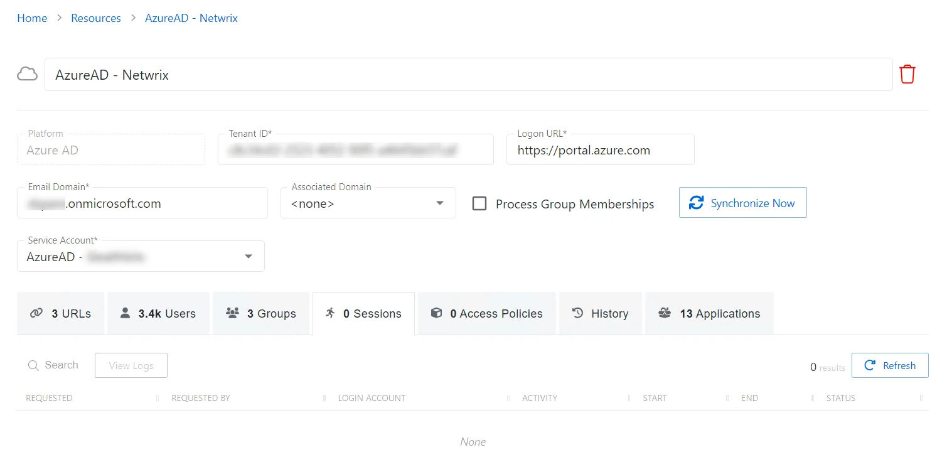
Task: Click the resource name field AzureAD - Netwrix
Action: 468,75
